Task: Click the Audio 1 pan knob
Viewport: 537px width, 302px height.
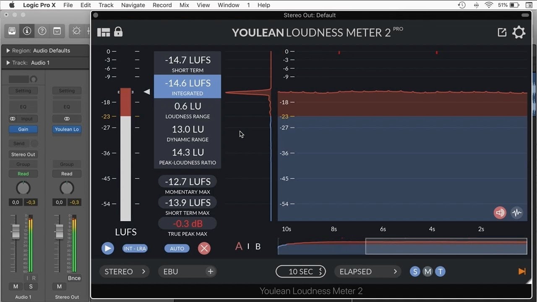Action: (x=23, y=188)
